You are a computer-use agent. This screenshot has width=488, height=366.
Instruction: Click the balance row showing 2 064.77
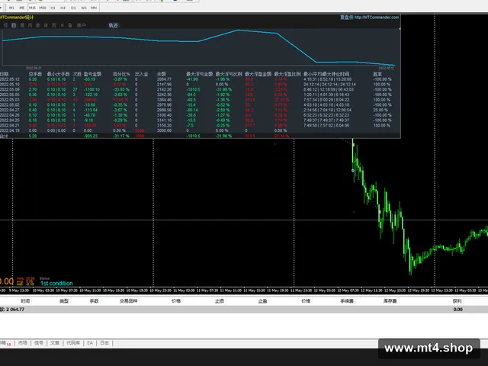(x=244, y=310)
